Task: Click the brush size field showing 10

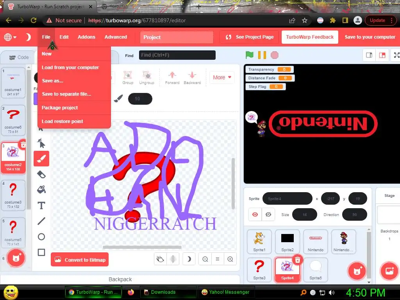Action: point(140,99)
